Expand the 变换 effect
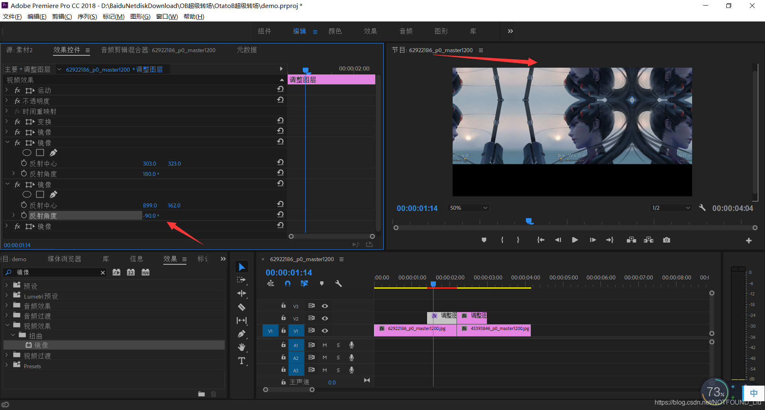 point(7,121)
